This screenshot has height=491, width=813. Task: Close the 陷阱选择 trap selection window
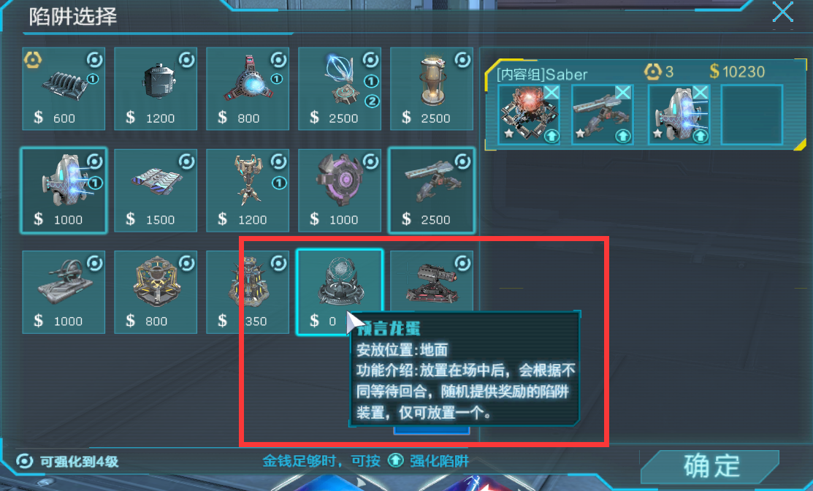point(782,12)
